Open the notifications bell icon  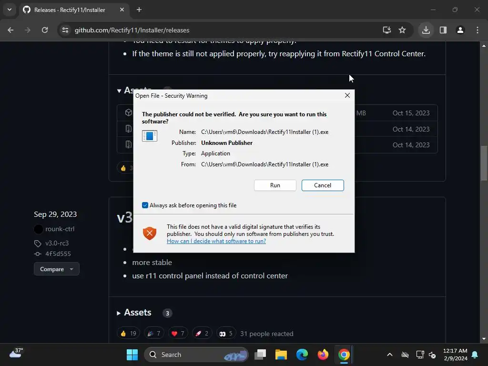(x=475, y=355)
